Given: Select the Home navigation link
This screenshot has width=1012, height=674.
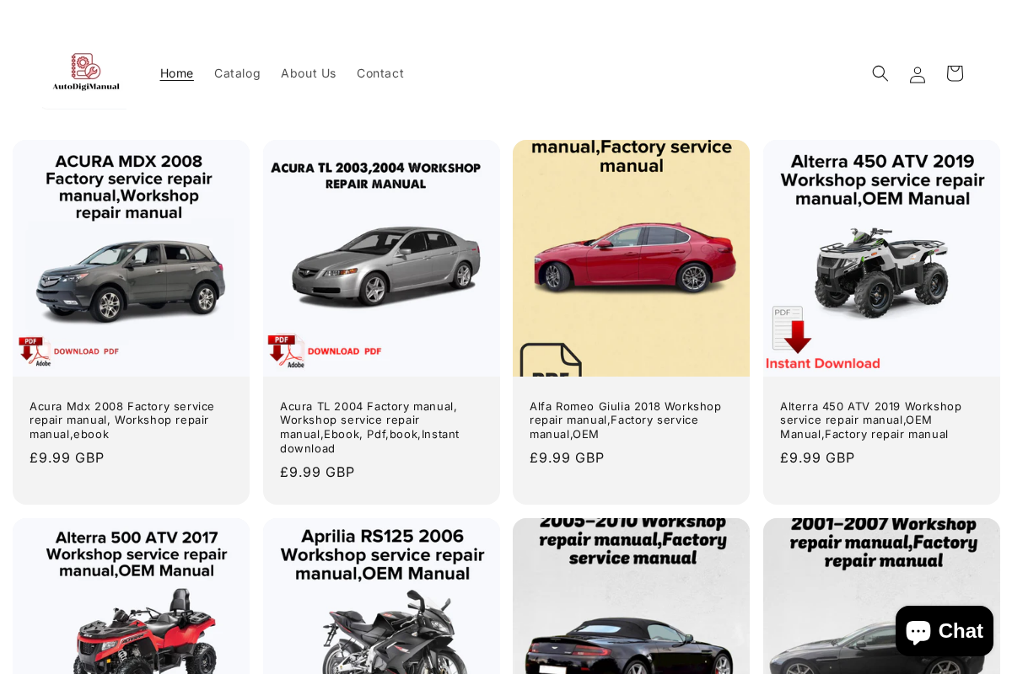Looking at the screenshot, I should point(176,72).
